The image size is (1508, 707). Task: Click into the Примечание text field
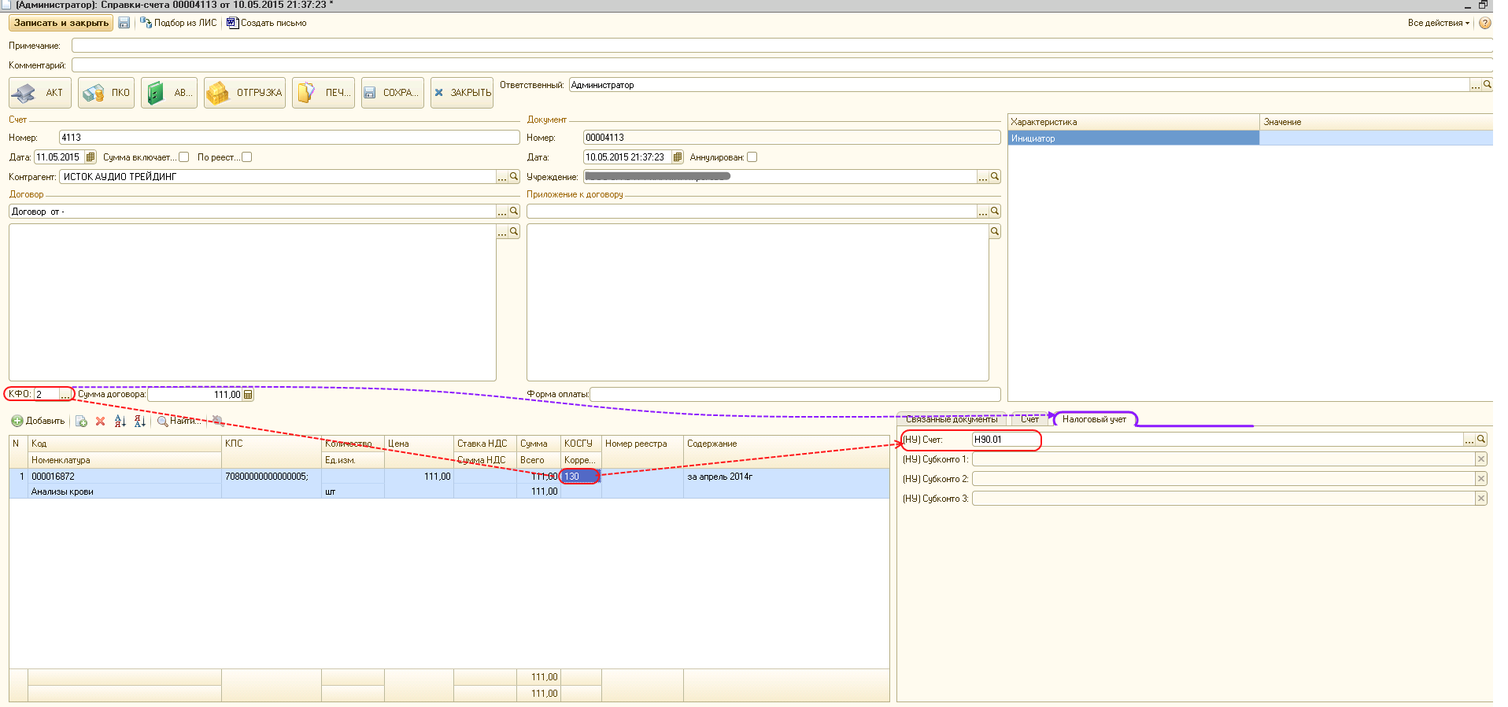[779, 46]
